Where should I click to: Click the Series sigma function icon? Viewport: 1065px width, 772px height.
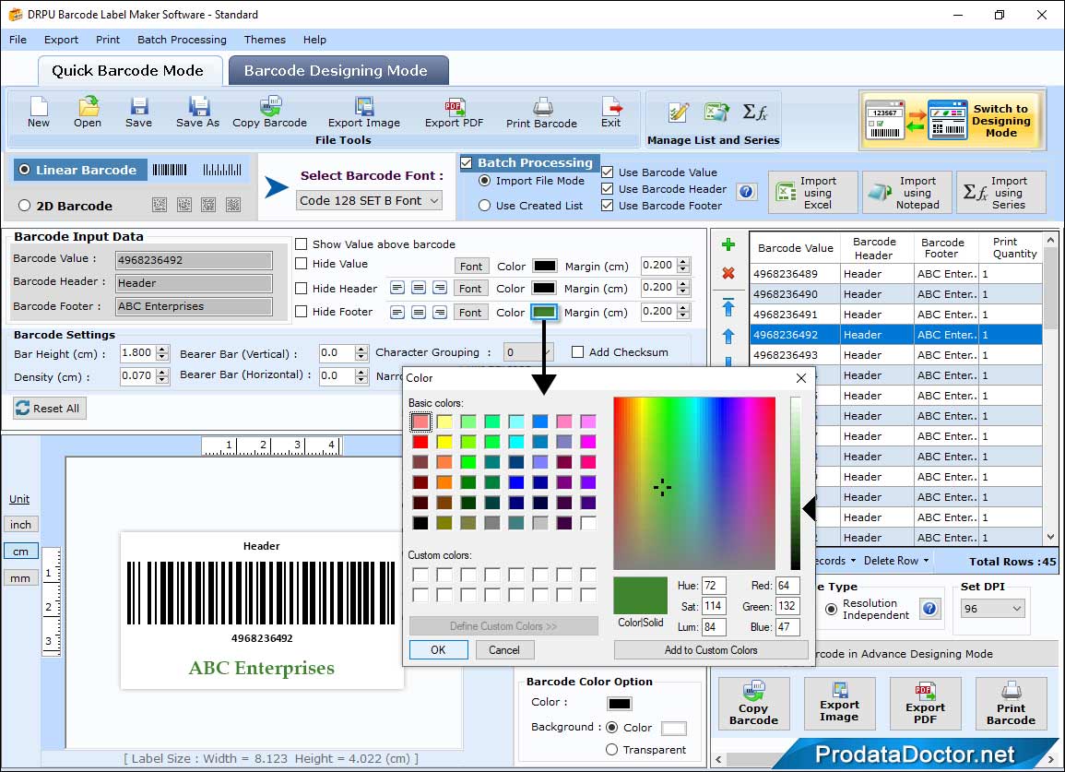click(755, 113)
